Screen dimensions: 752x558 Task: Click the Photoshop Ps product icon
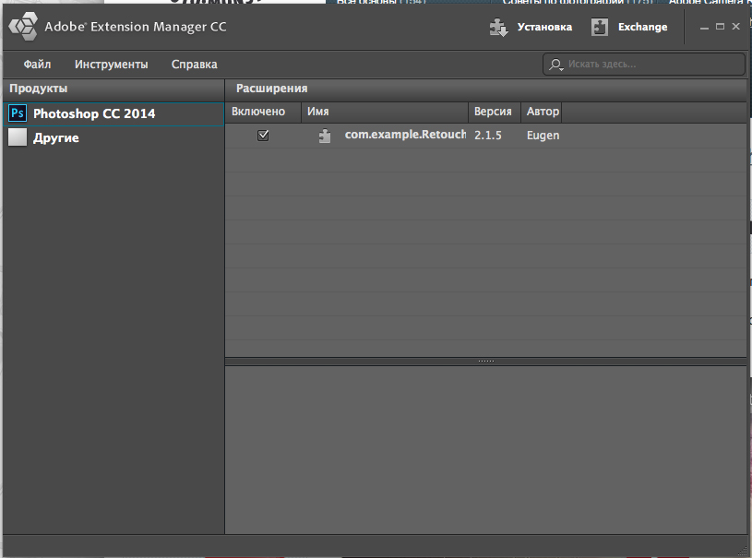tap(18, 113)
